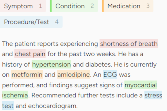Select the "ECG" procedure annotation
The height and width of the screenshot is (111, 167).
point(110,75)
